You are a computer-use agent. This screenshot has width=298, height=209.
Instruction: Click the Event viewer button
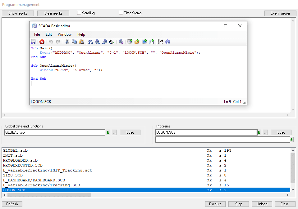280,13
